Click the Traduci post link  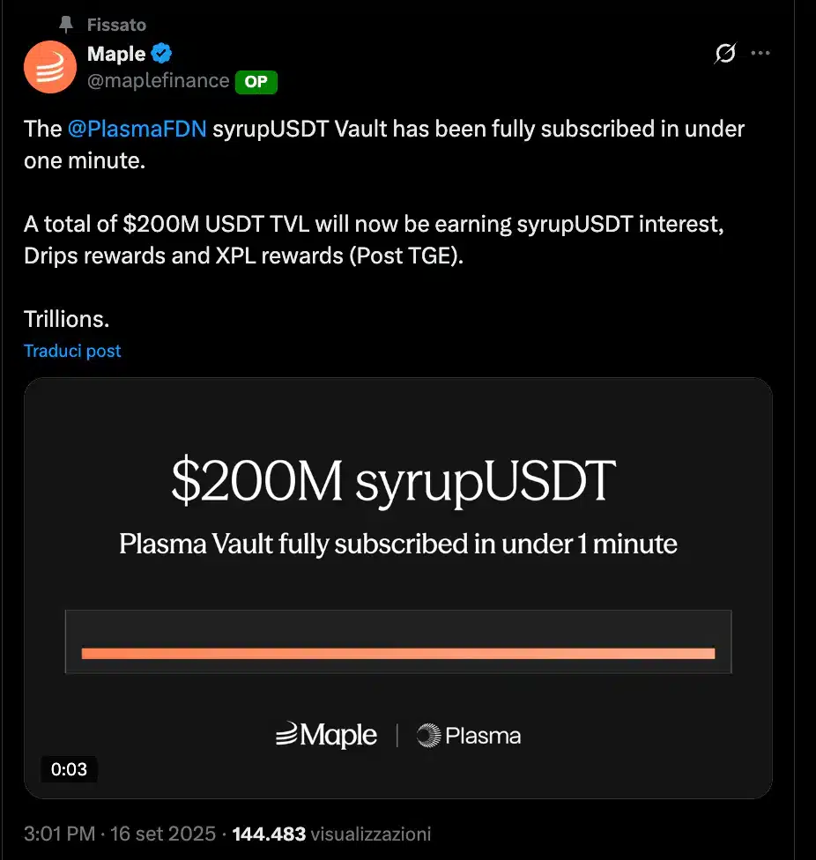click(x=72, y=351)
